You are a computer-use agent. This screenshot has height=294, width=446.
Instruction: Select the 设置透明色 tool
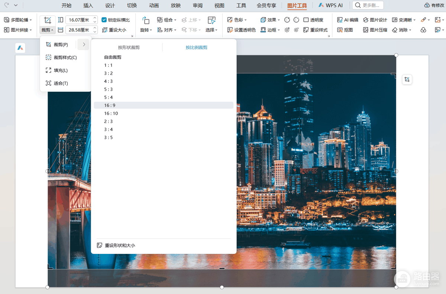(242, 30)
